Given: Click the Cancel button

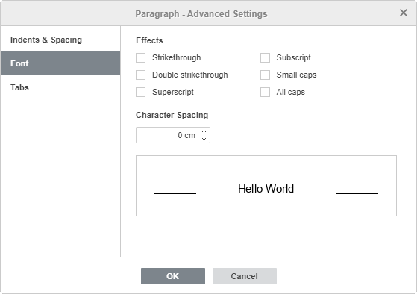Looking at the screenshot, I should [245, 276].
